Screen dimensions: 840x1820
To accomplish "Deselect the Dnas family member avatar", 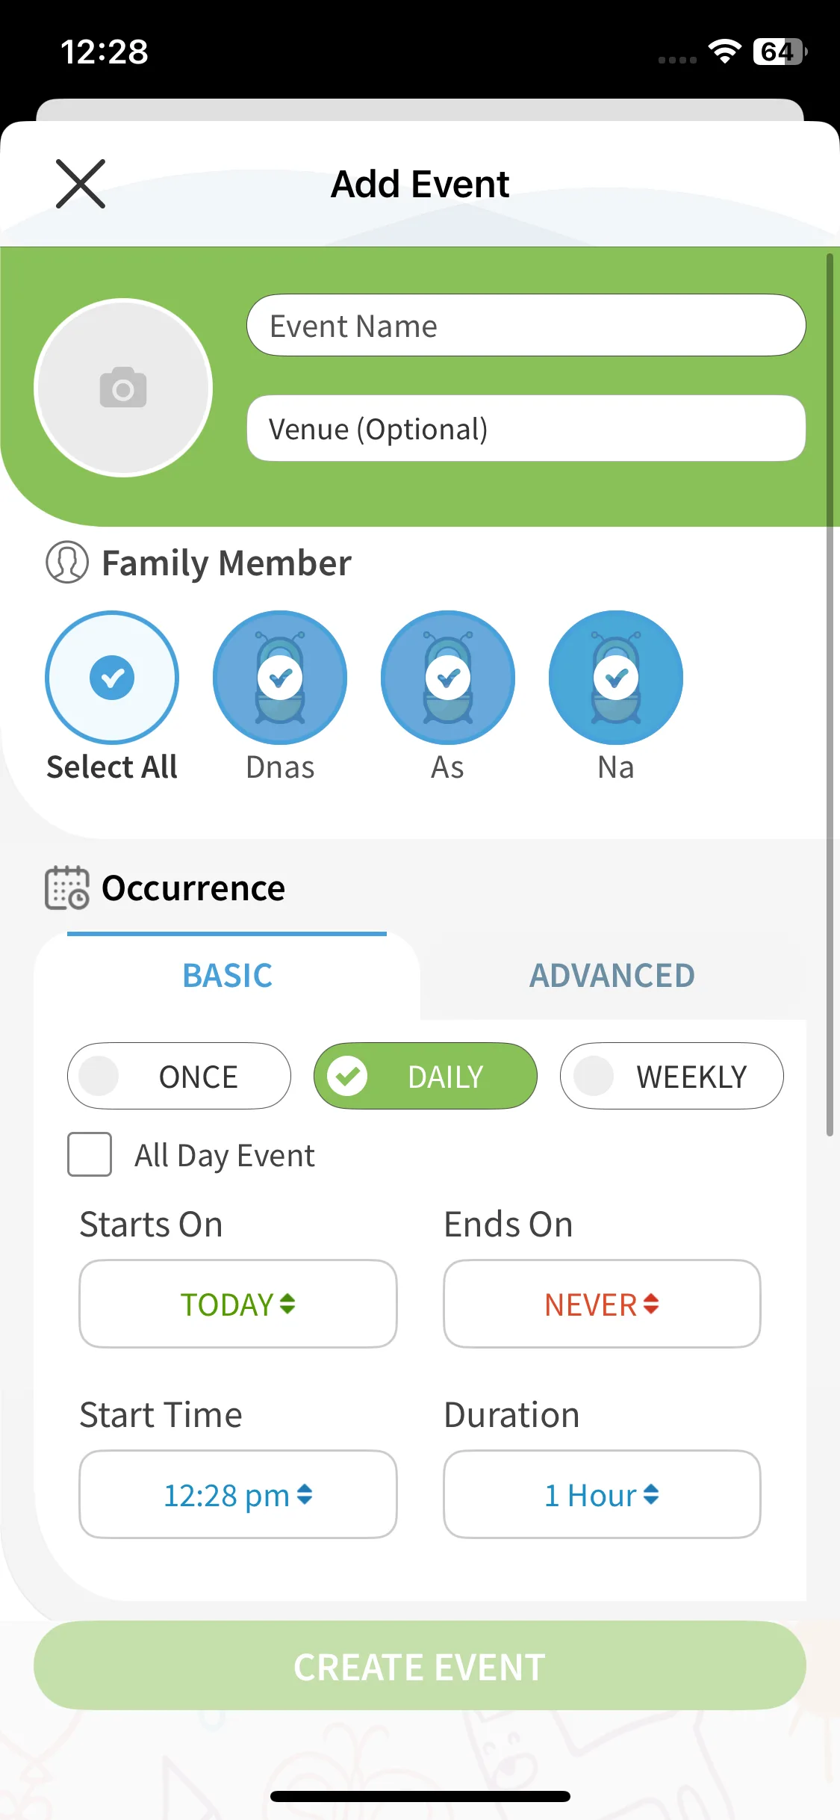I will coord(280,677).
